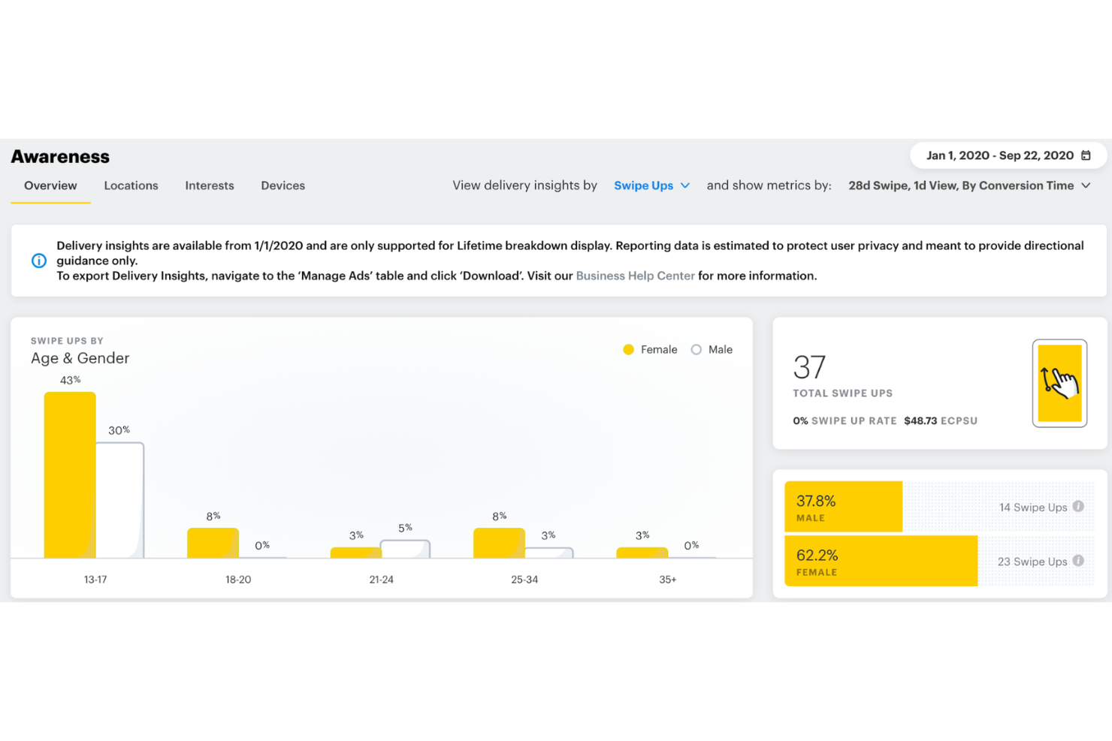Click the blue info icon in notice
The image size is (1112, 741).
click(x=39, y=261)
